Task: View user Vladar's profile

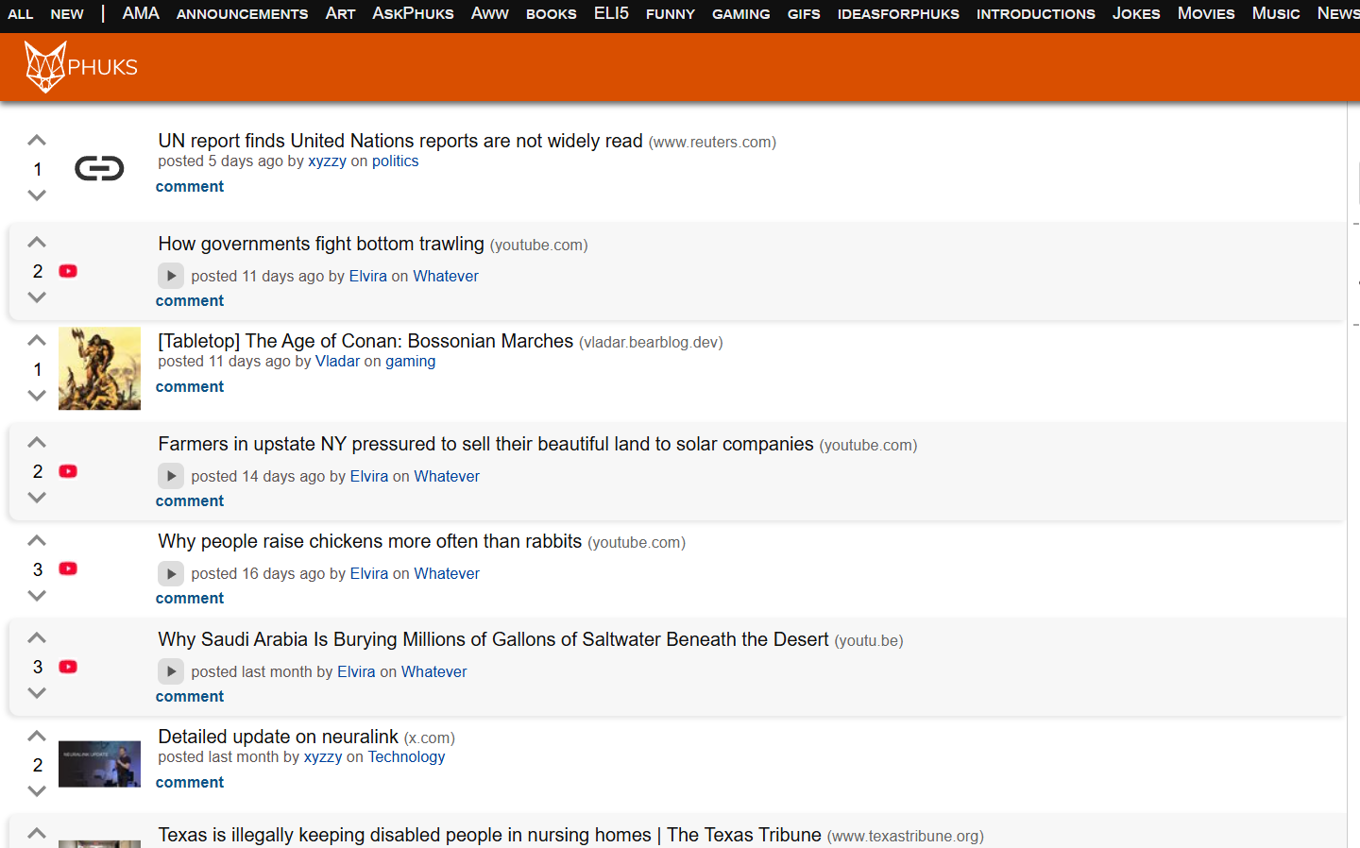Action: pyautogui.click(x=337, y=362)
